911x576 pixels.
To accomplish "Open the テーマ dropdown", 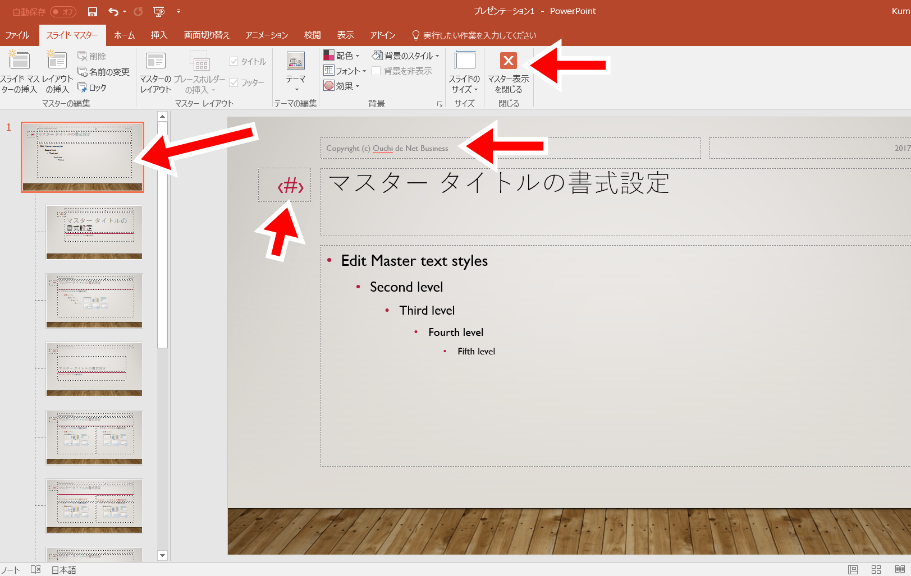I will coord(296,72).
